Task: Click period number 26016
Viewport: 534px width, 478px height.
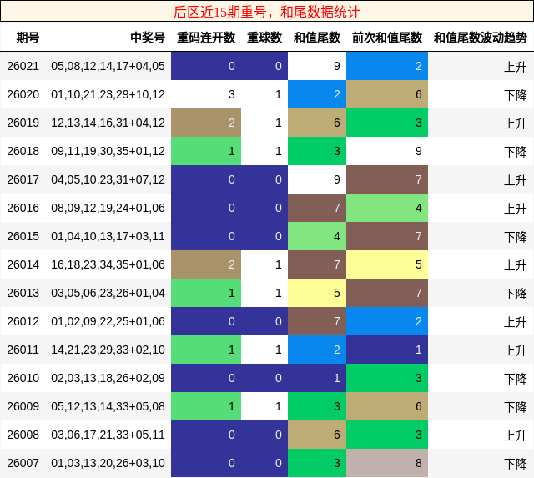Action: tap(23, 208)
